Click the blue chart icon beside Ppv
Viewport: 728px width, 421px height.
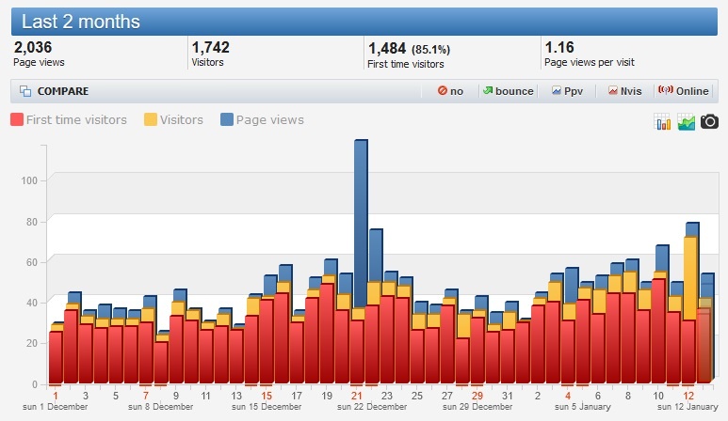point(557,91)
